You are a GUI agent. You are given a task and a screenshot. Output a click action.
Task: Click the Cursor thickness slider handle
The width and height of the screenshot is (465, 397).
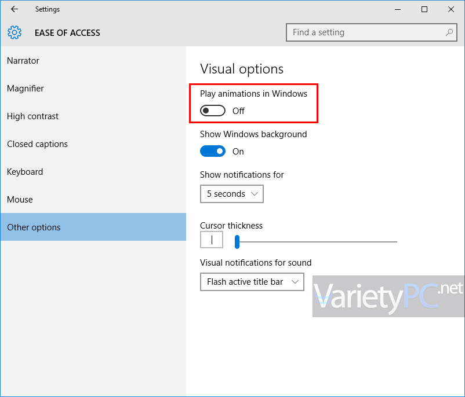pyautogui.click(x=237, y=241)
